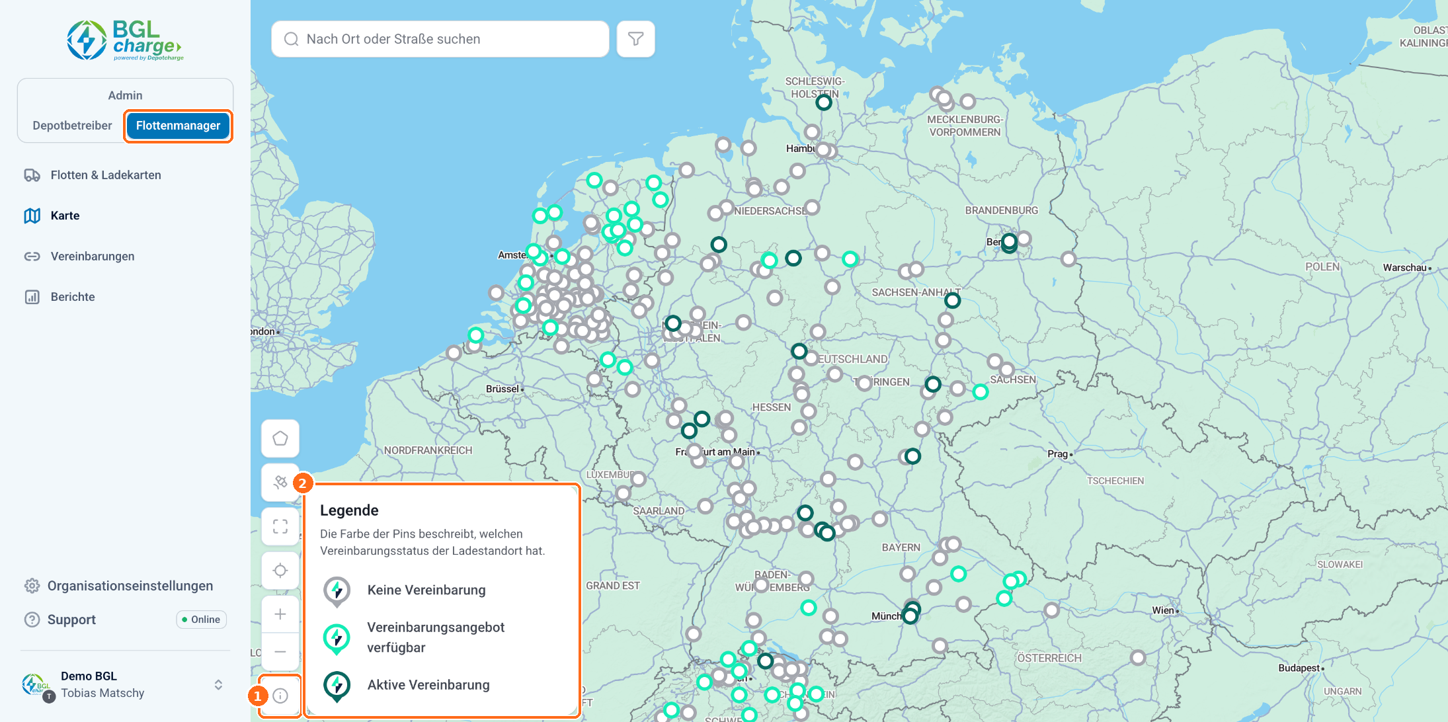Switch to Depotbetreiber role
The image size is (1448, 722).
tap(72, 126)
